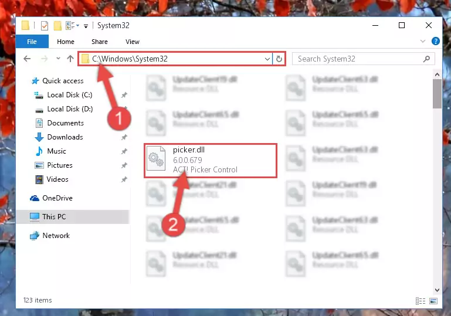The width and height of the screenshot is (451, 316).
Task: Close the System32 window
Action: pos(429,25)
